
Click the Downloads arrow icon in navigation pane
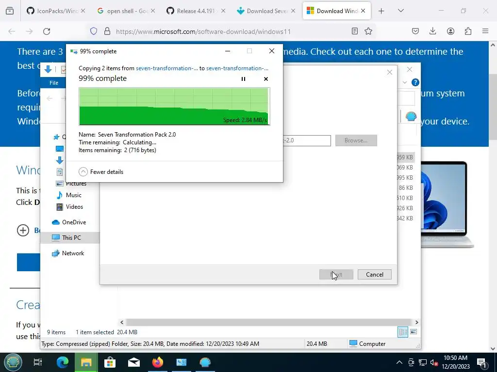60,160
